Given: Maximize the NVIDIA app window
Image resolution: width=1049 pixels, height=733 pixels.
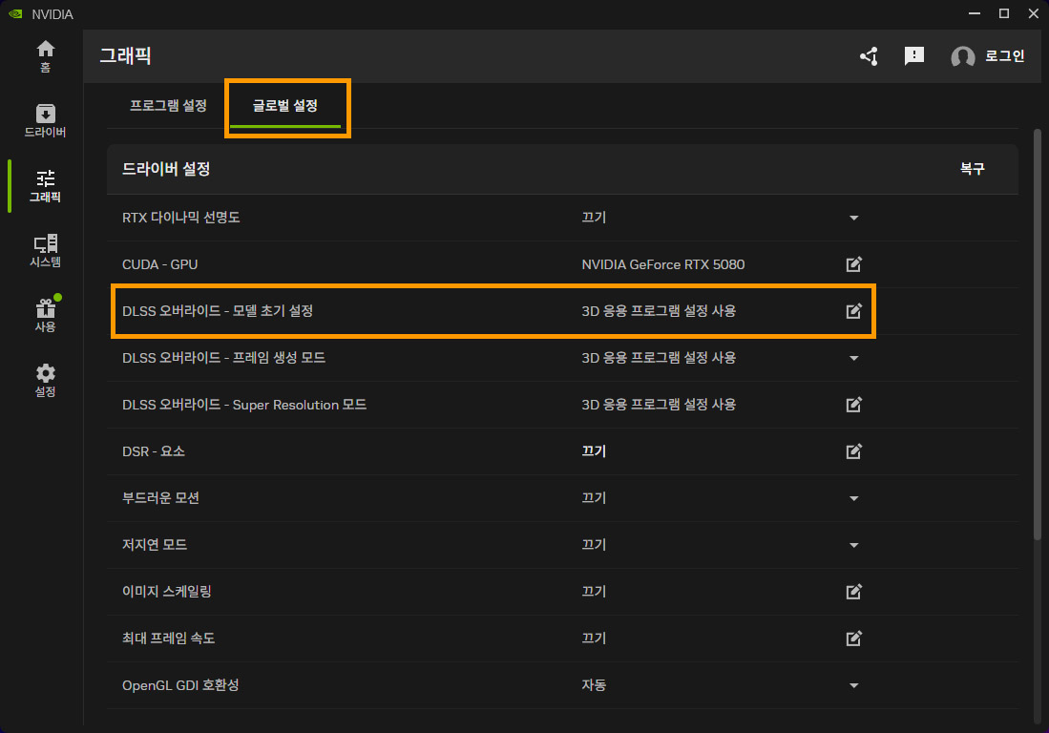Looking at the screenshot, I should (x=1003, y=13).
